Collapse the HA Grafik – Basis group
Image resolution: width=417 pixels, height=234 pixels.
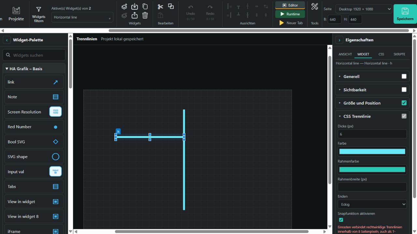pyautogui.click(x=34, y=69)
